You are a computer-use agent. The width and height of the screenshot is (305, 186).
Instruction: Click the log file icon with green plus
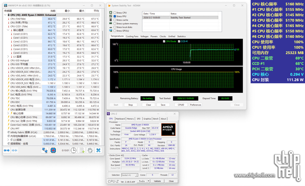82,150
